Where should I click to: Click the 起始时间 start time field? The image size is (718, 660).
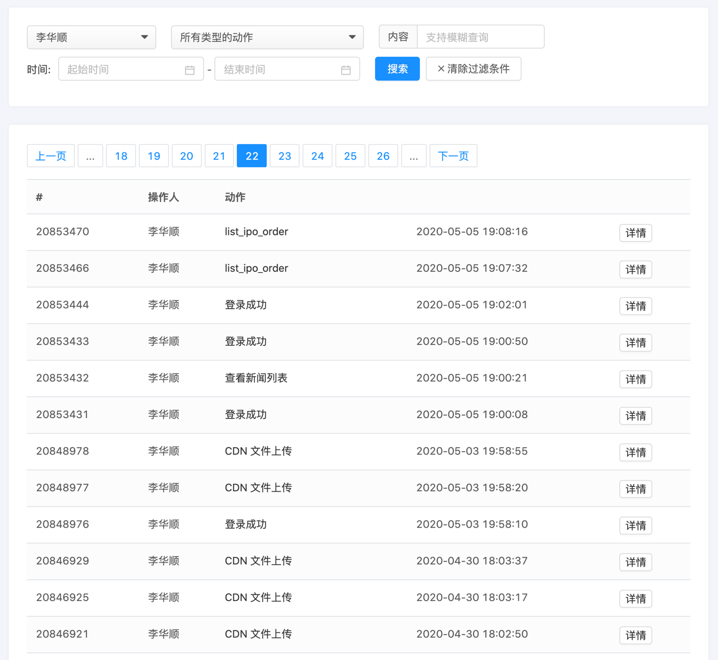131,69
